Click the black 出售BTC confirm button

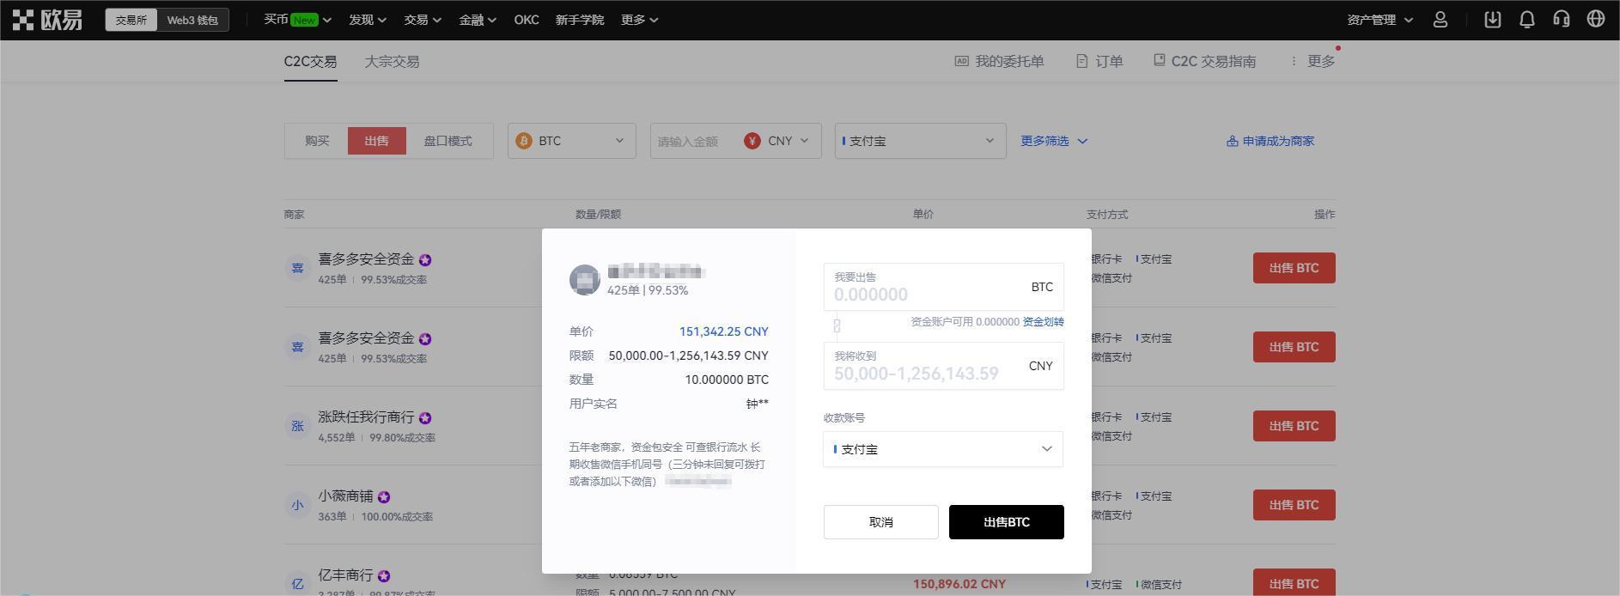1006,522
